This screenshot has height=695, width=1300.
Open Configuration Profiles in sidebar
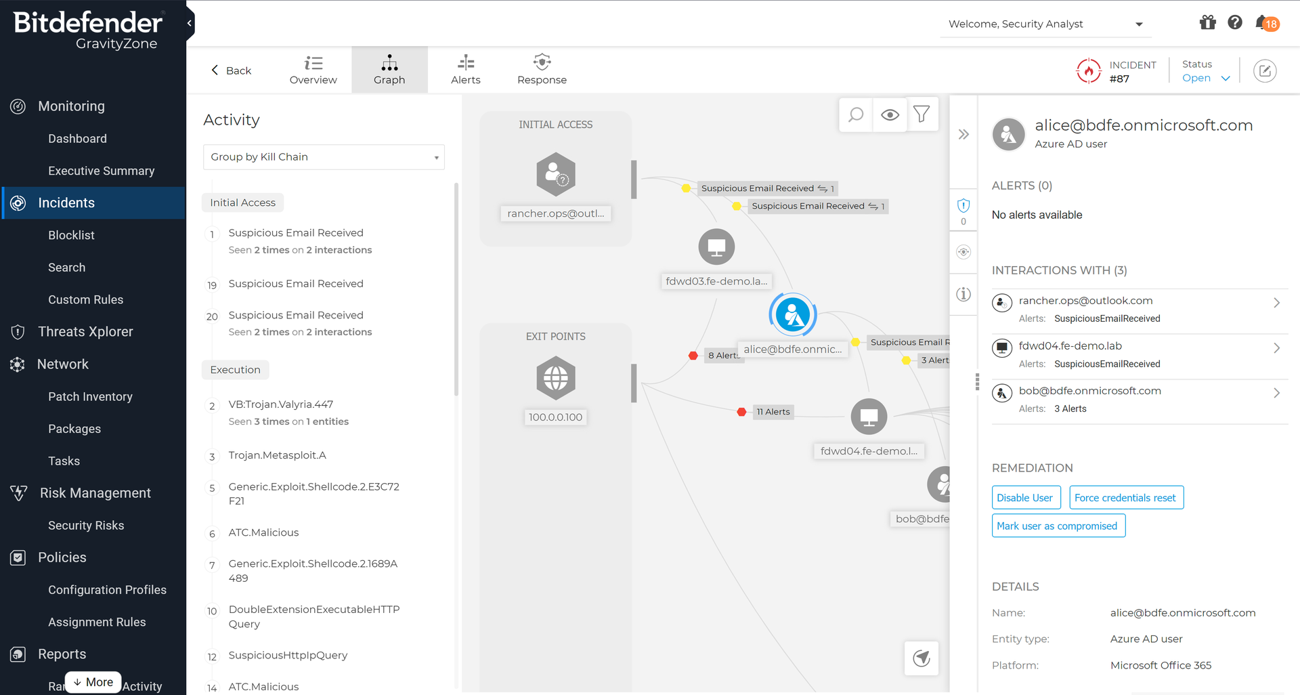tap(107, 590)
